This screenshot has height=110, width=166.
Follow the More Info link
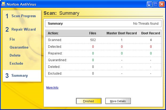52,87
